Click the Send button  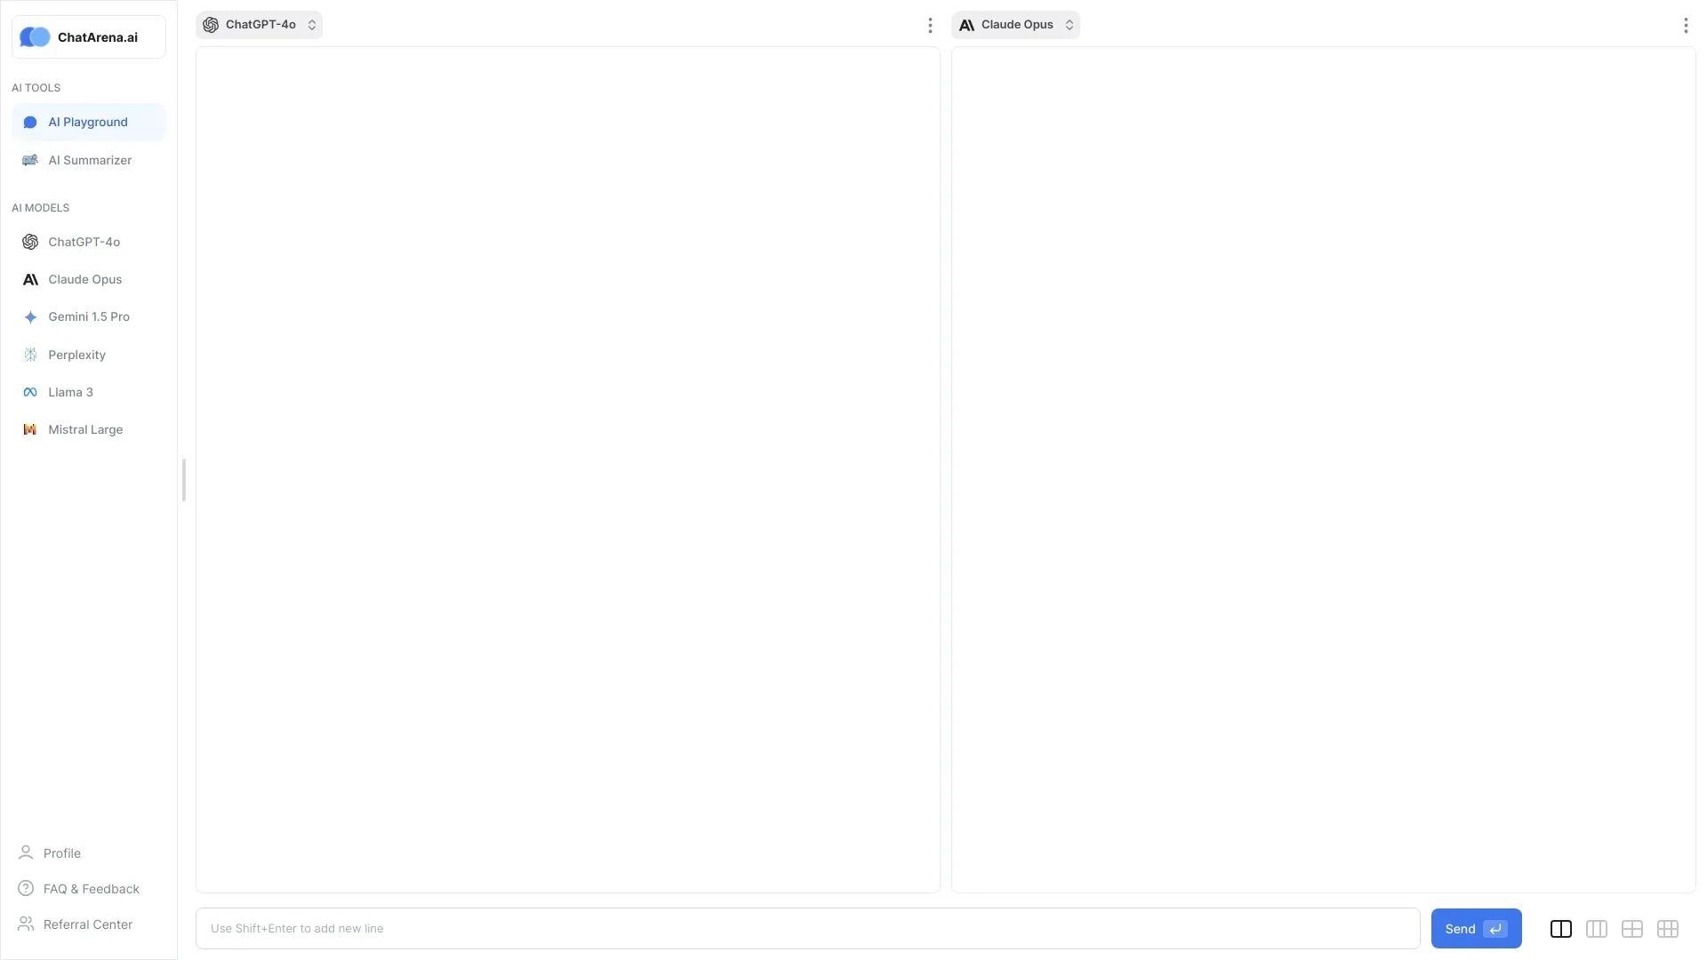(x=1476, y=928)
